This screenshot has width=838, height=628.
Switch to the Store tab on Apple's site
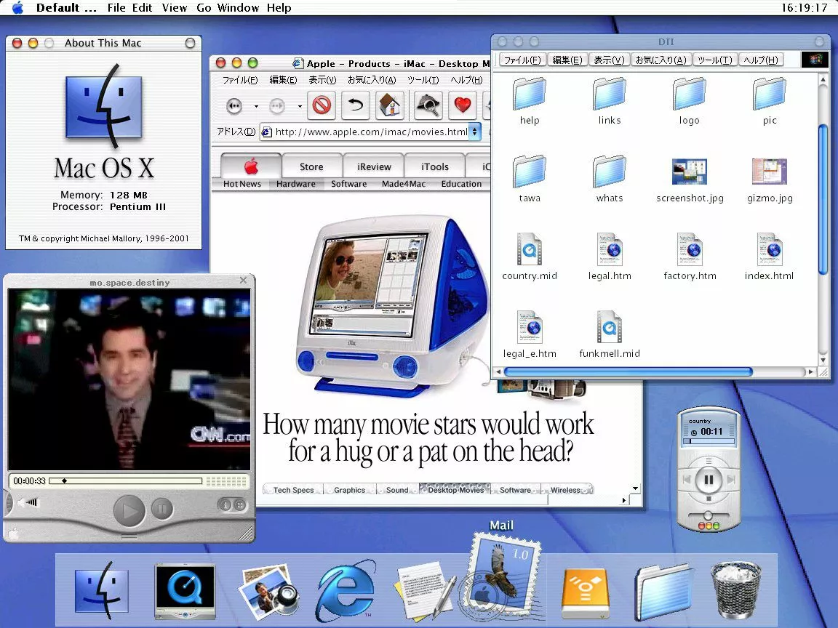click(x=311, y=166)
